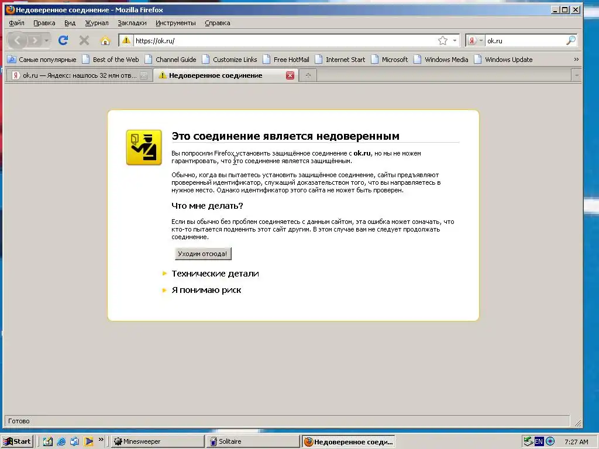This screenshot has height=449, width=599.
Task: Open the Best of the Web bookmark
Action: (111, 60)
